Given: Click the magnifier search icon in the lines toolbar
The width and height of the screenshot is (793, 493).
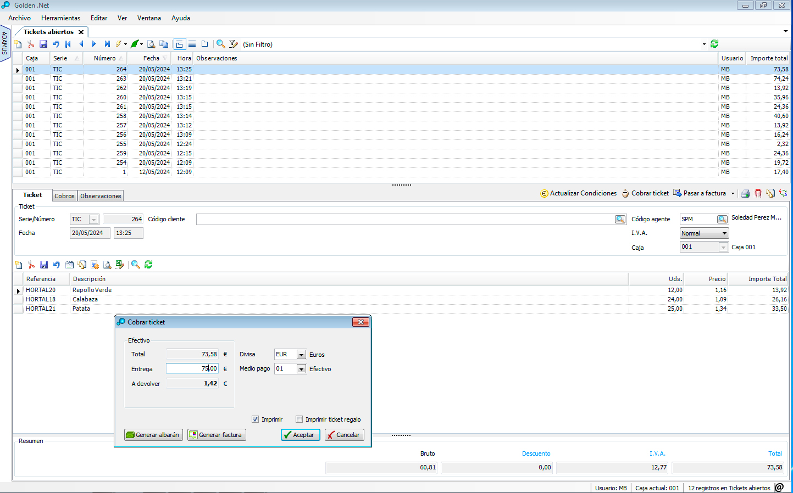Looking at the screenshot, I should point(135,265).
